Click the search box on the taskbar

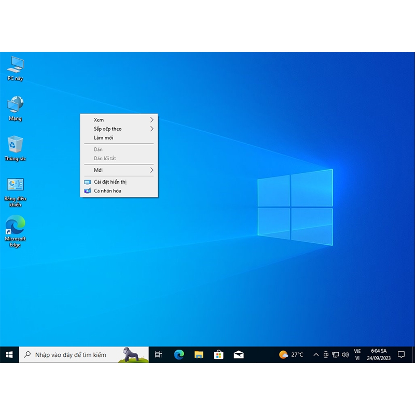(x=73, y=354)
